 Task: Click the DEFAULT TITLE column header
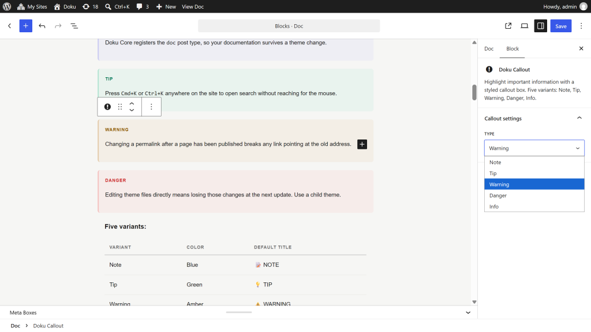(x=272, y=247)
